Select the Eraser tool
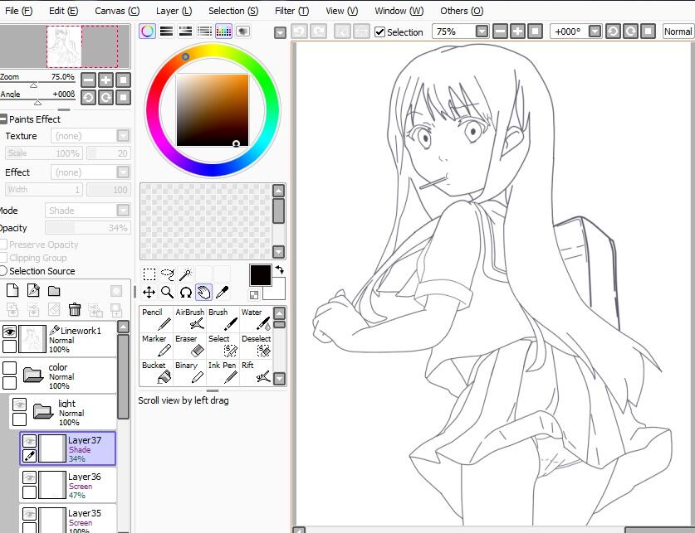 (189, 346)
